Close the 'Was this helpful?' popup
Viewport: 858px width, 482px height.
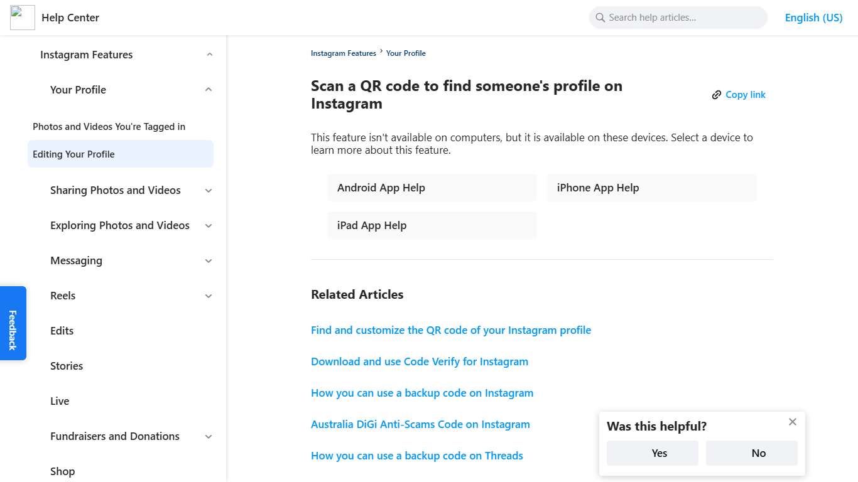click(x=793, y=422)
